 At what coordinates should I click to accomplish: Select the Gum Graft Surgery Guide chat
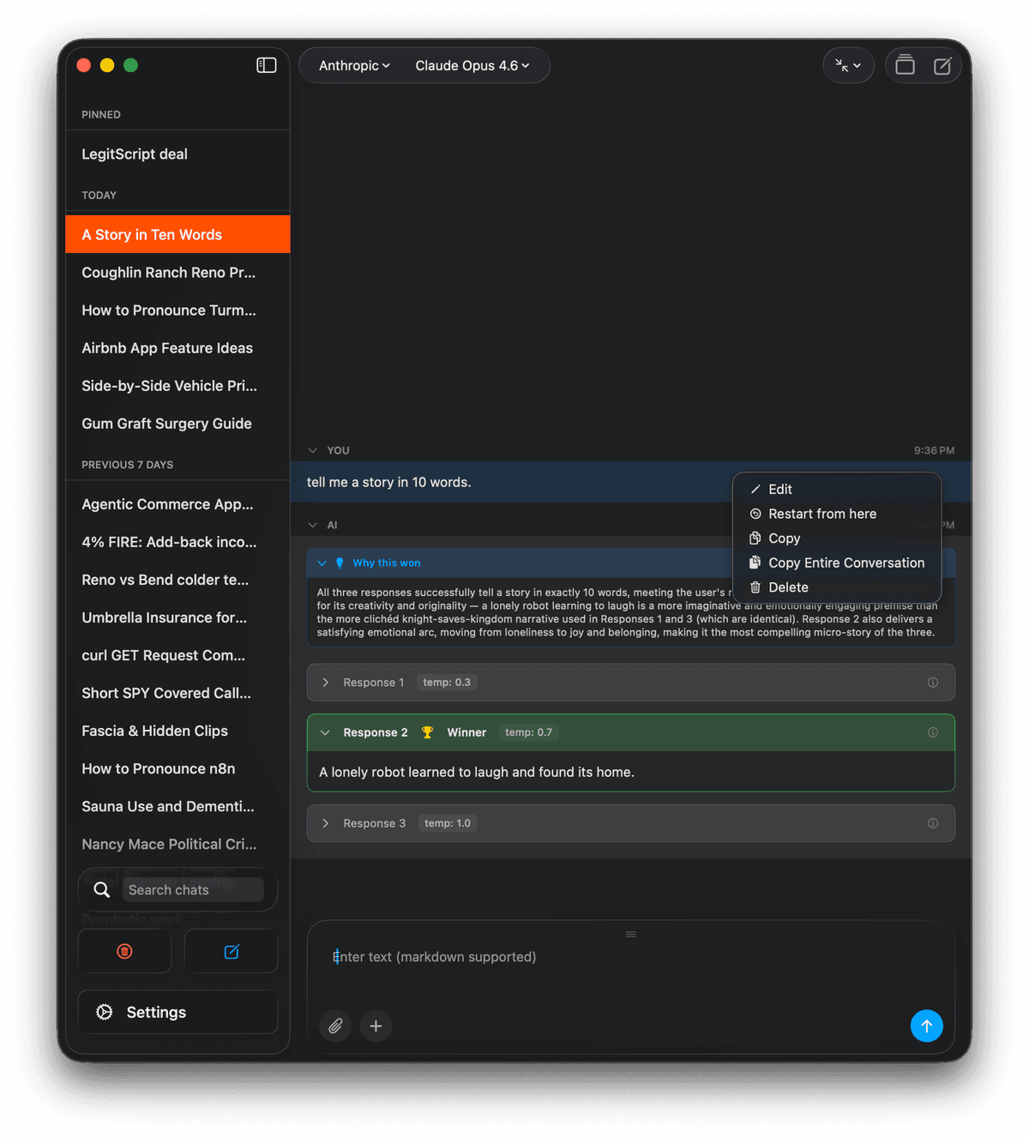coord(166,423)
